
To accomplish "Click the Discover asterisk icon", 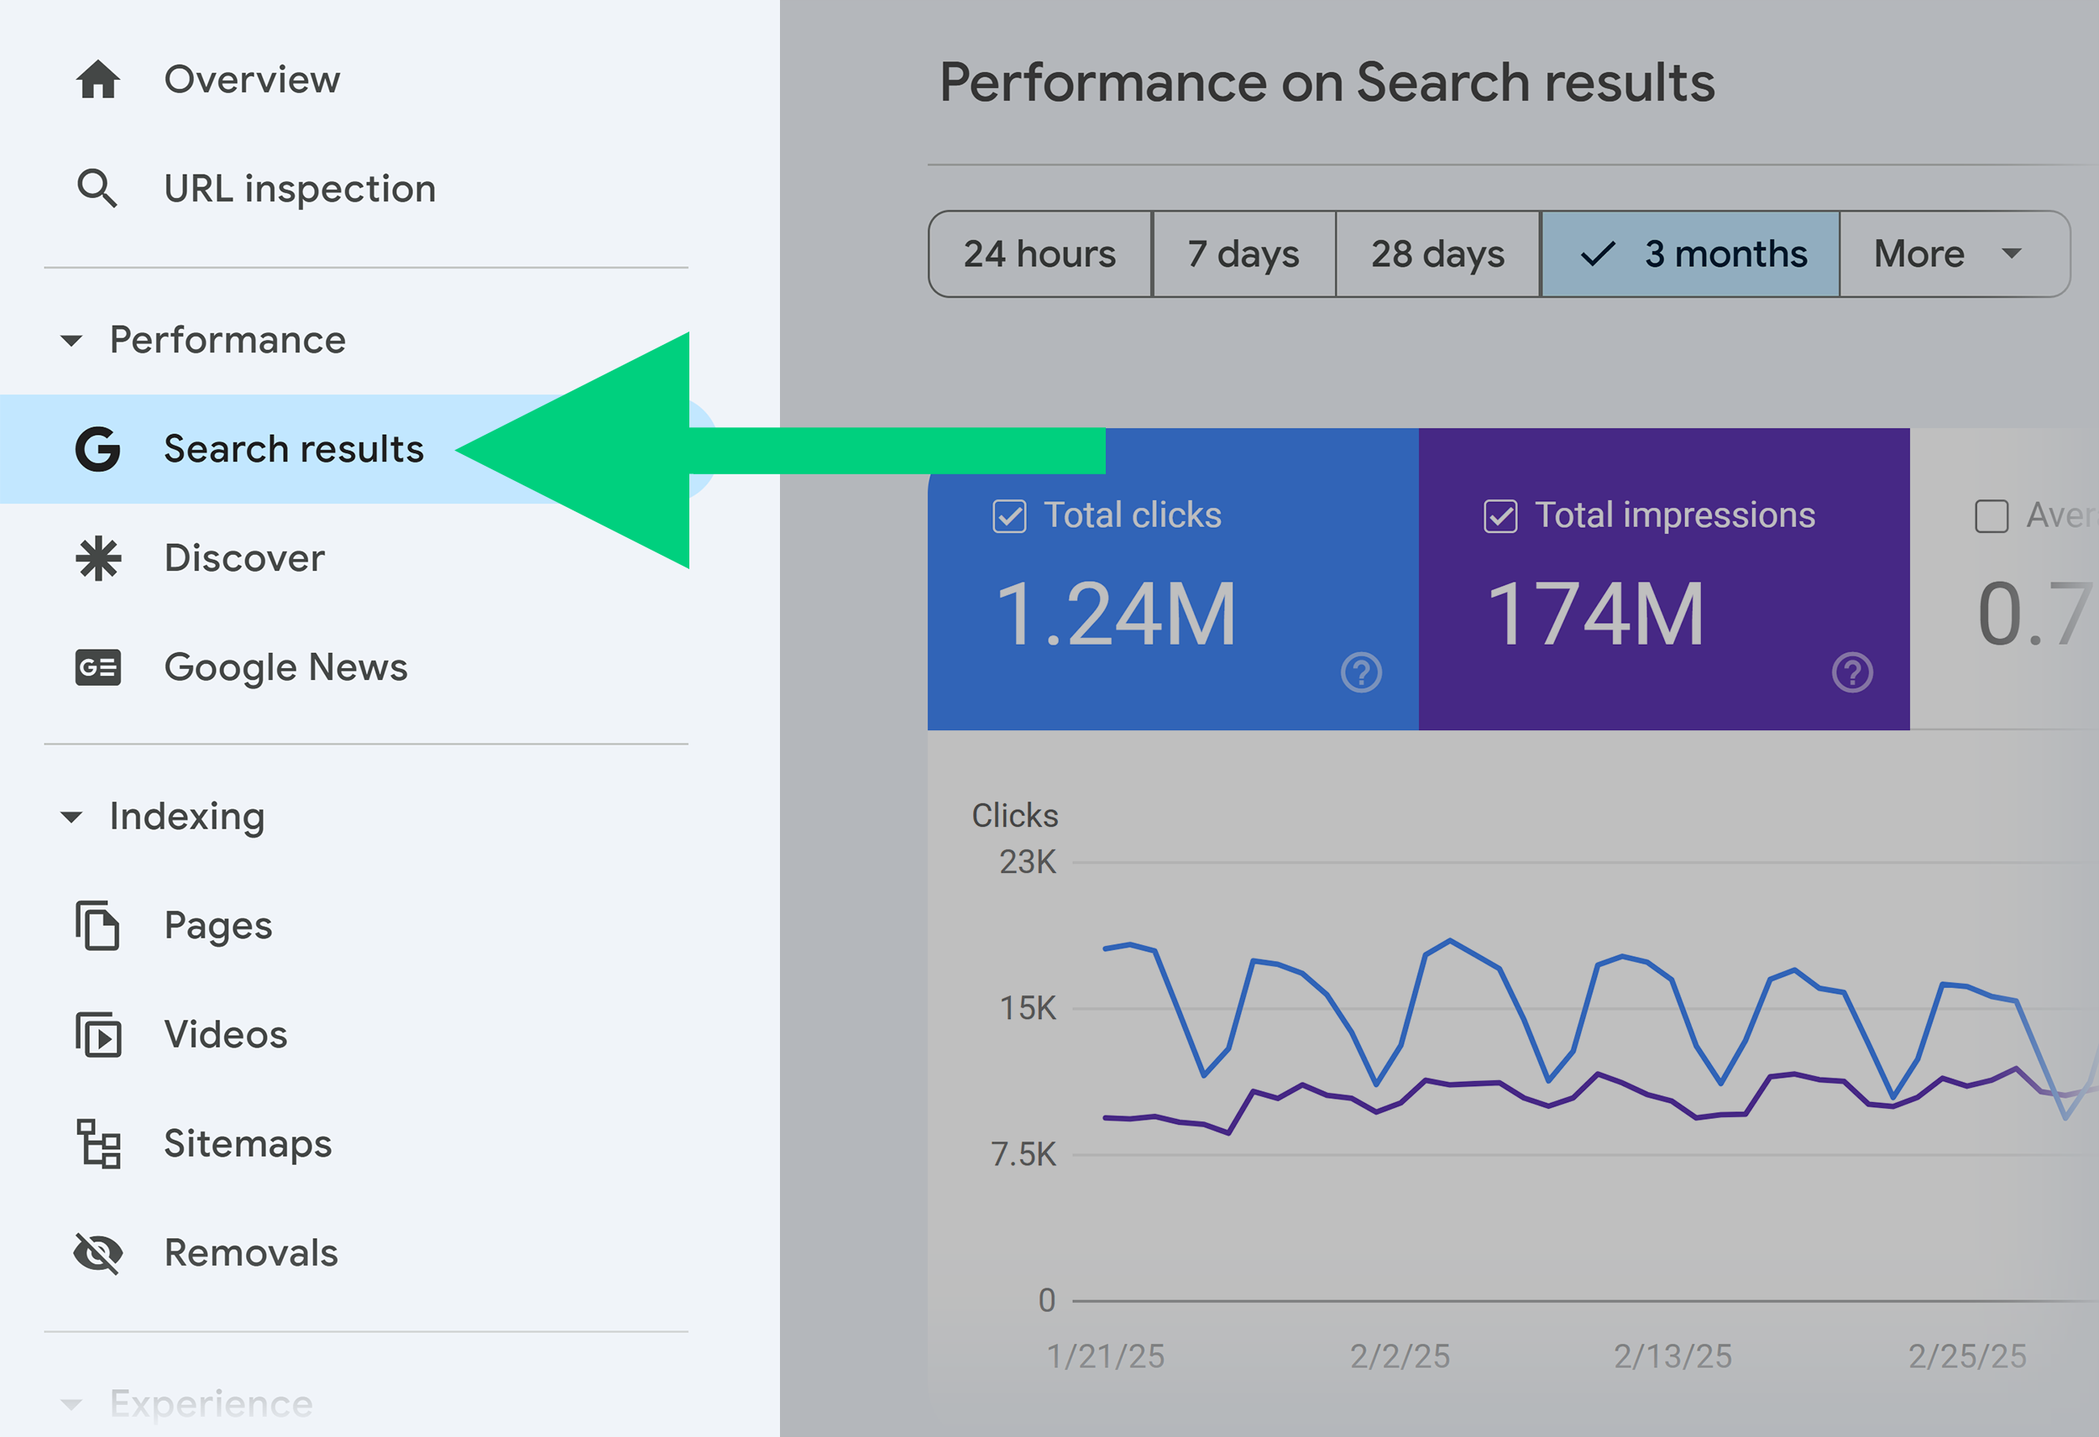I will click(x=97, y=558).
